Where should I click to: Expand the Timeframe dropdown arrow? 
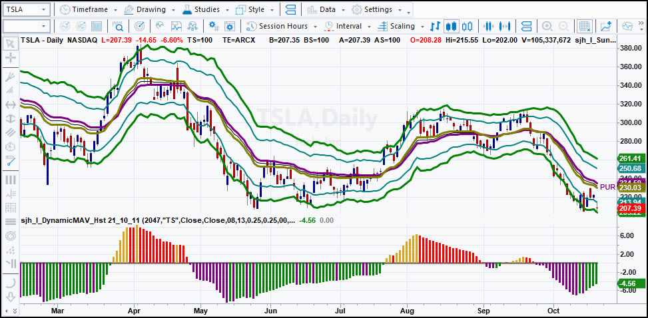(x=115, y=9)
